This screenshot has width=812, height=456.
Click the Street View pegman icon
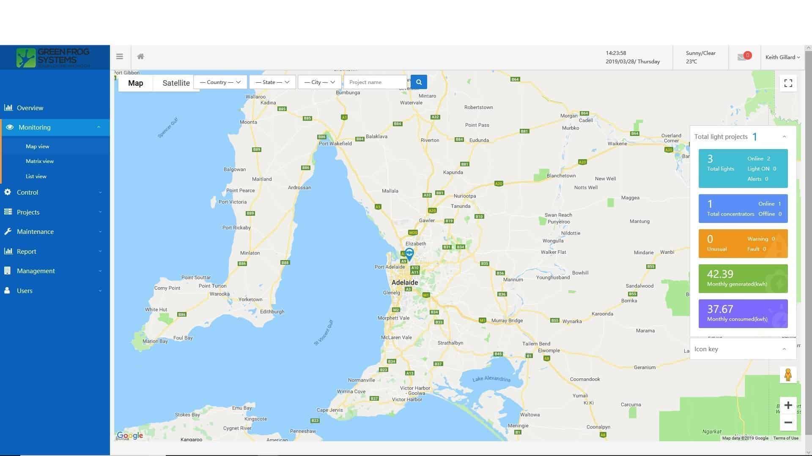(788, 375)
